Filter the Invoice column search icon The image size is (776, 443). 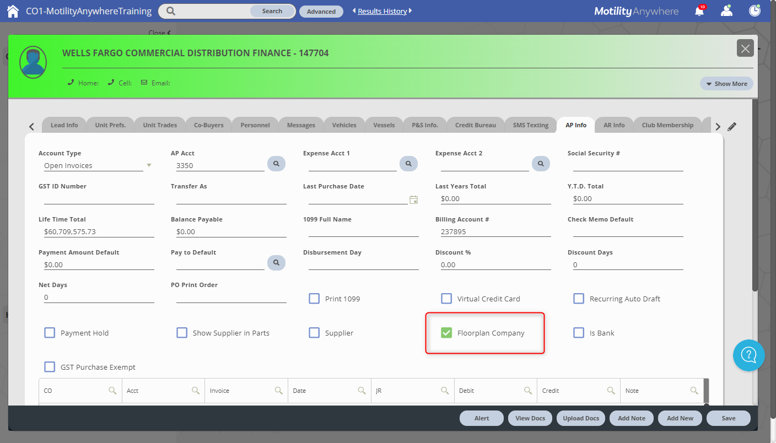pos(279,391)
